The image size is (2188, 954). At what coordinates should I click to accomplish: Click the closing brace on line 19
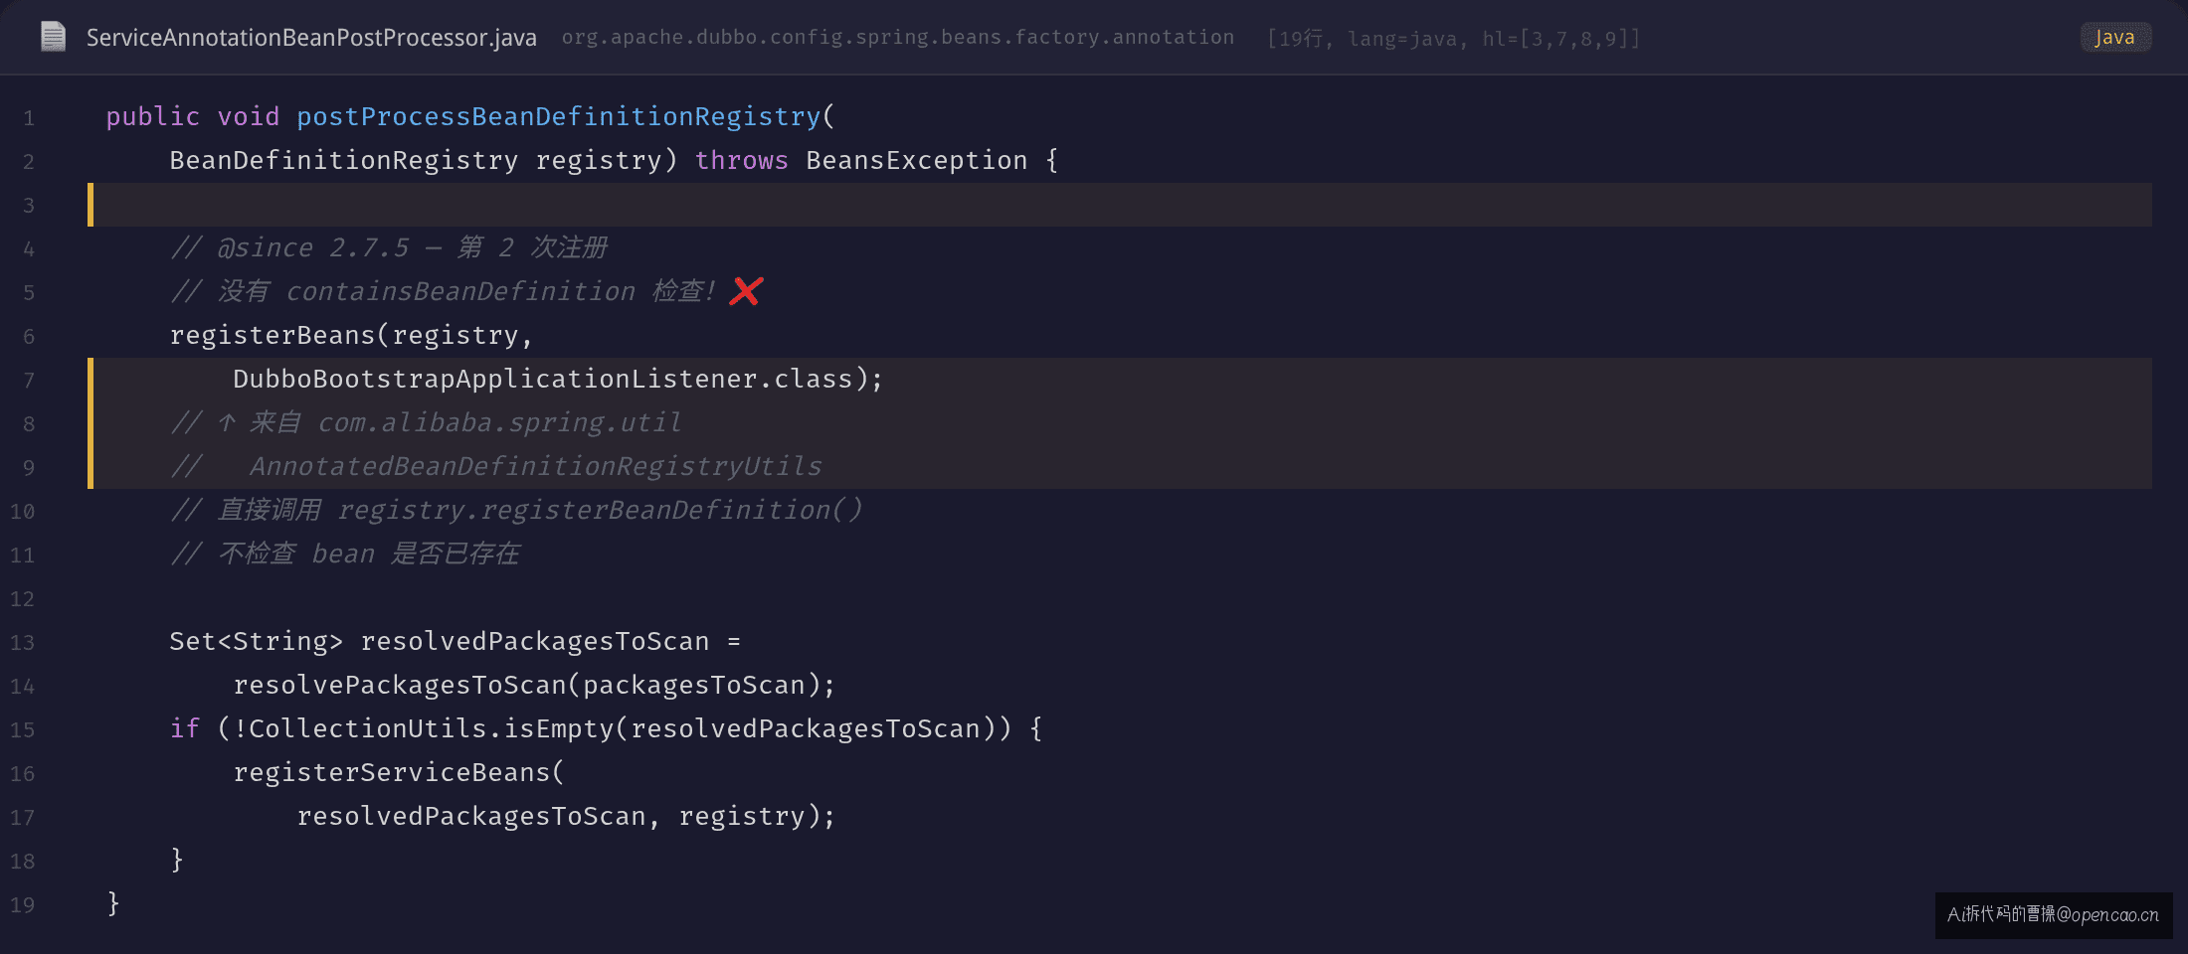click(113, 903)
